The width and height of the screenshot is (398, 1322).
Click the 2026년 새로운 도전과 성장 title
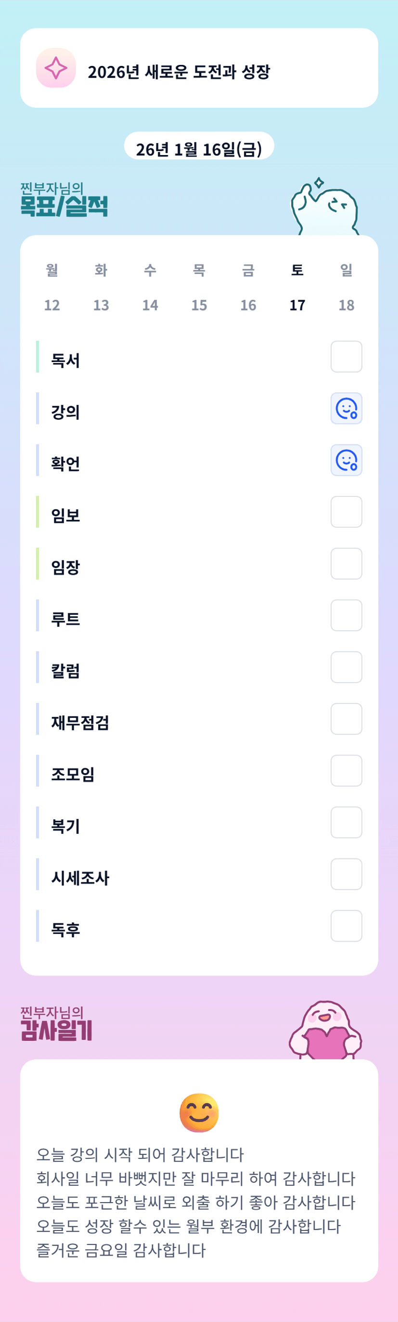pos(179,72)
